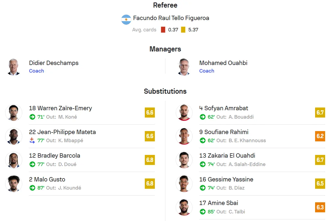Viewport: 330px width, 221px height.
Task: Open Mohamed Ouahbi's Coach link
Action: (x=207, y=71)
